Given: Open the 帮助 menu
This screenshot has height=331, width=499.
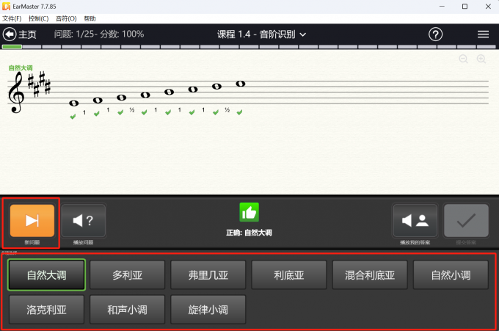Looking at the screenshot, I should coord(90,19).
